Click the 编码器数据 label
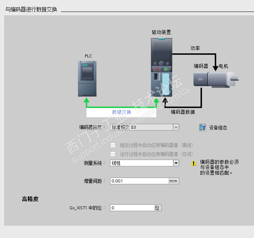Screen dimensions: 254x238 (183, 112)
